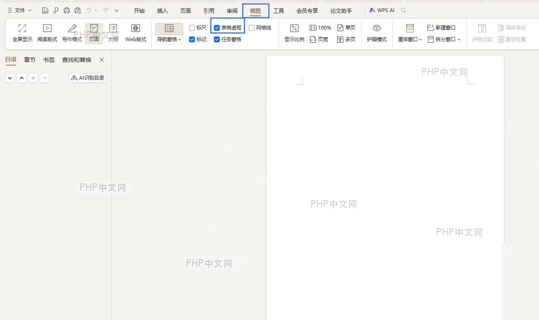
Task: Select the 目录 tab in navigation pane
Action: coord(11,60)
